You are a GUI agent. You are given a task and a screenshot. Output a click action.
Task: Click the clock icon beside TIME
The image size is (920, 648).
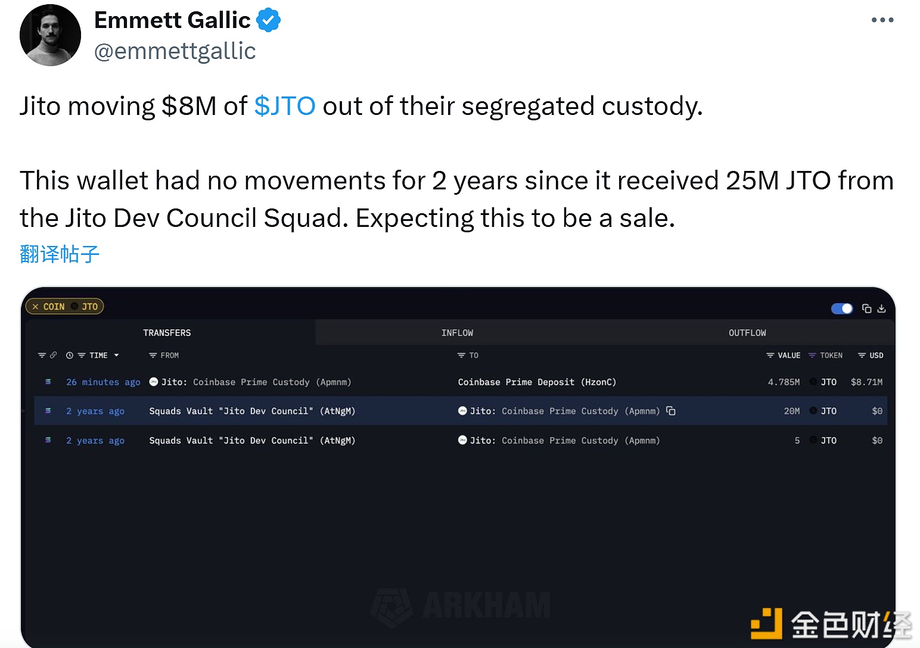70,356
